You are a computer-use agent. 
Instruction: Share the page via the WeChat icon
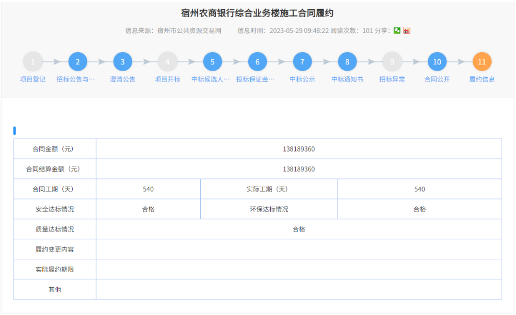pyautogui.click(x=397, y=30)
